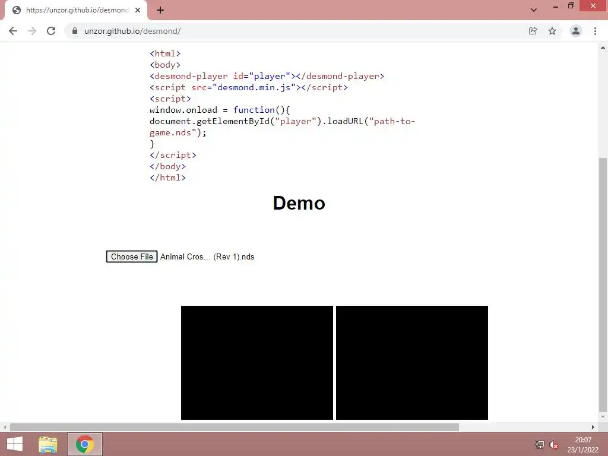Click the Choose File button
The image size is (608, 456).
coord(132,256)
